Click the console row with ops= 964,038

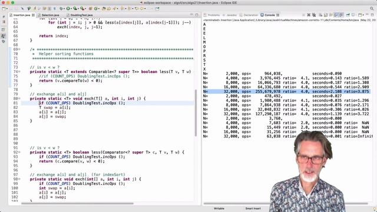(x=272, y=74)
